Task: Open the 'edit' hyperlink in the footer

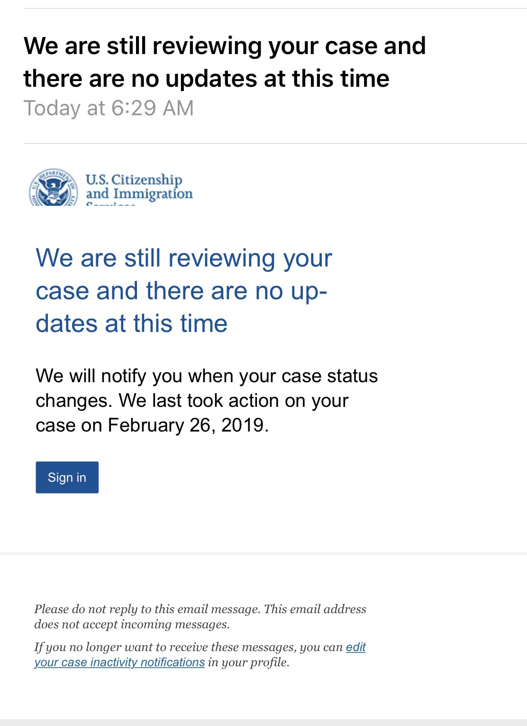Action: (x=356, y=647)
